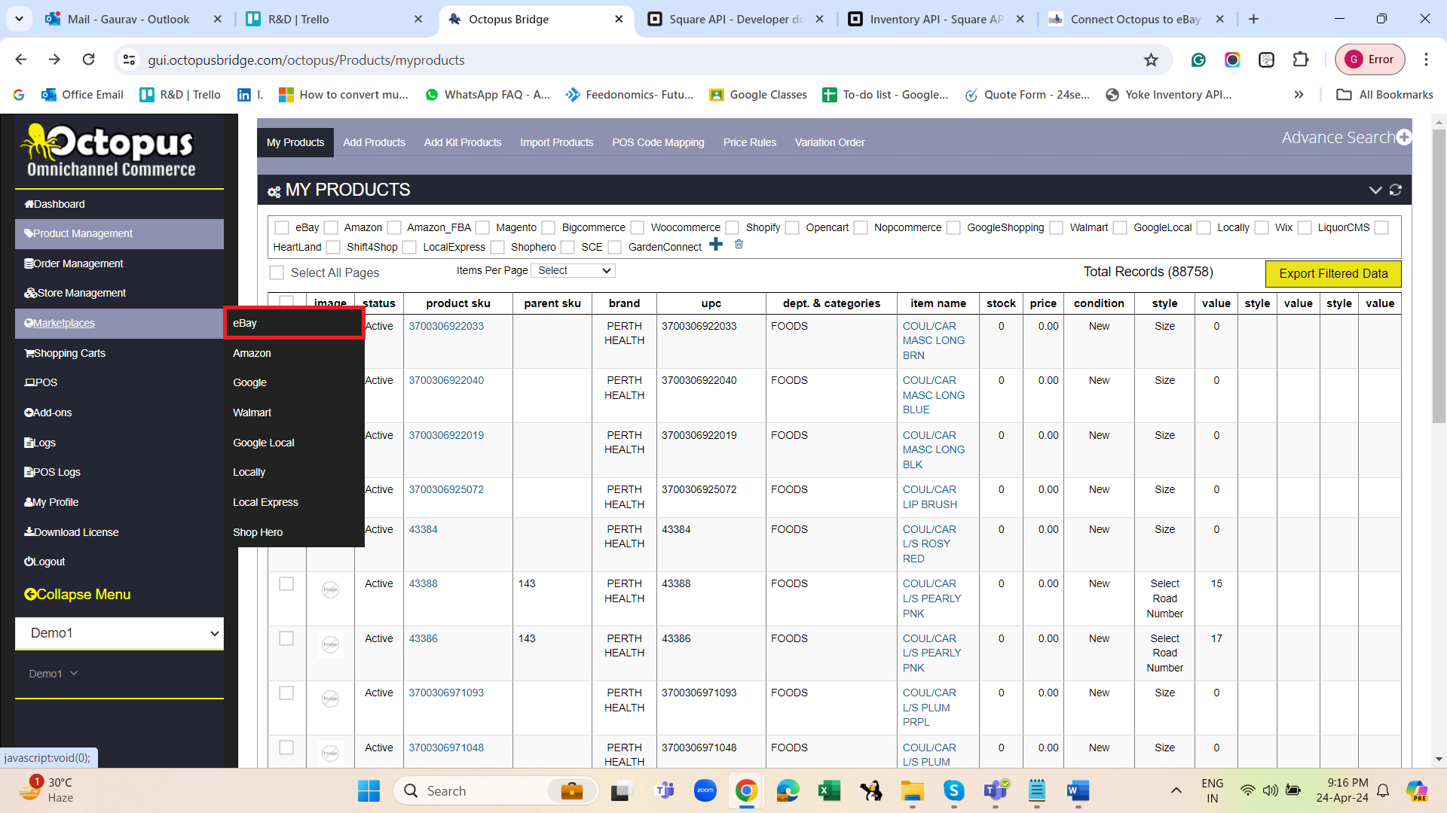Select the row checkbox for SKU 43386
The width and height of the screenshot is (1447, 813).
[x=286, y=638]
